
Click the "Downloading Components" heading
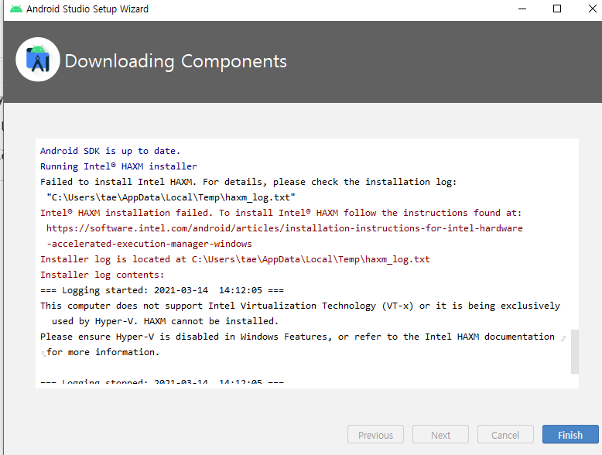pos(176,61)
